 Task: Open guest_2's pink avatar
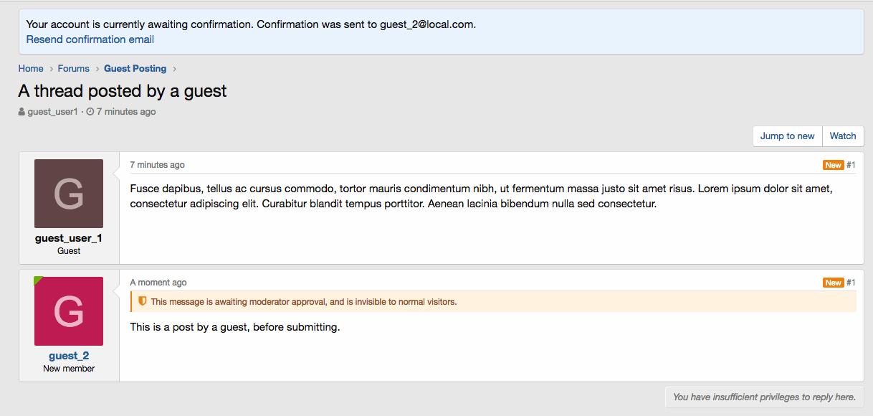pos(69,311)
